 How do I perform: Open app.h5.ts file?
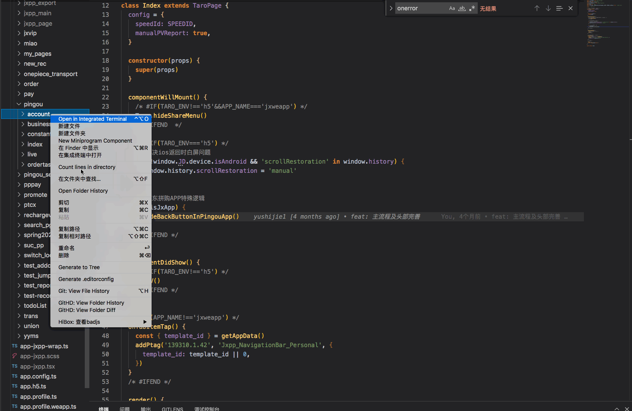pyautogui.click(x=33, y=387)
